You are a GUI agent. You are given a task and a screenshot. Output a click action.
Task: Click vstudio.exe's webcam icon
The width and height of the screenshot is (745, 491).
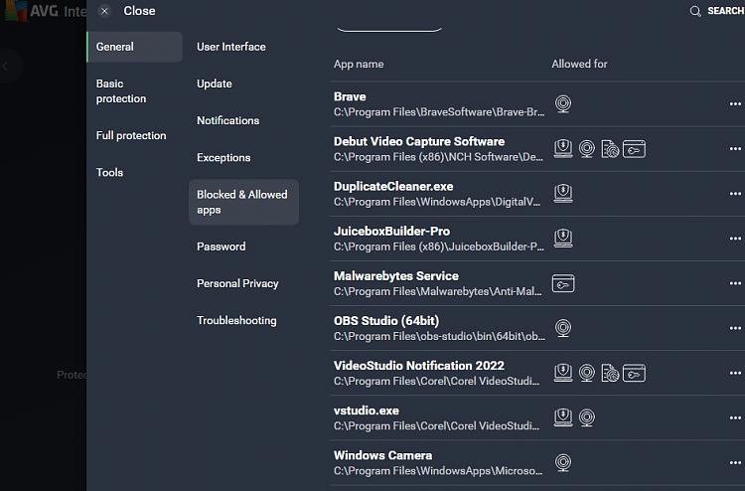click(587, 417)
